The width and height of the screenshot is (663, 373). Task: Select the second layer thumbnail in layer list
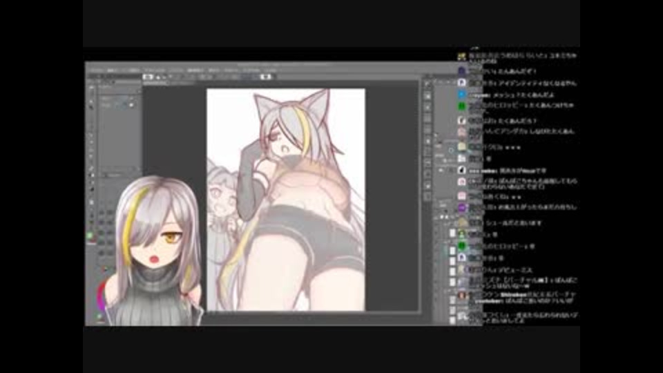pos(452,250)
